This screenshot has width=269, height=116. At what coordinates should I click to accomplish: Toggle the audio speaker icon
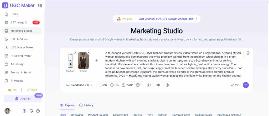[x=158, y=85]
